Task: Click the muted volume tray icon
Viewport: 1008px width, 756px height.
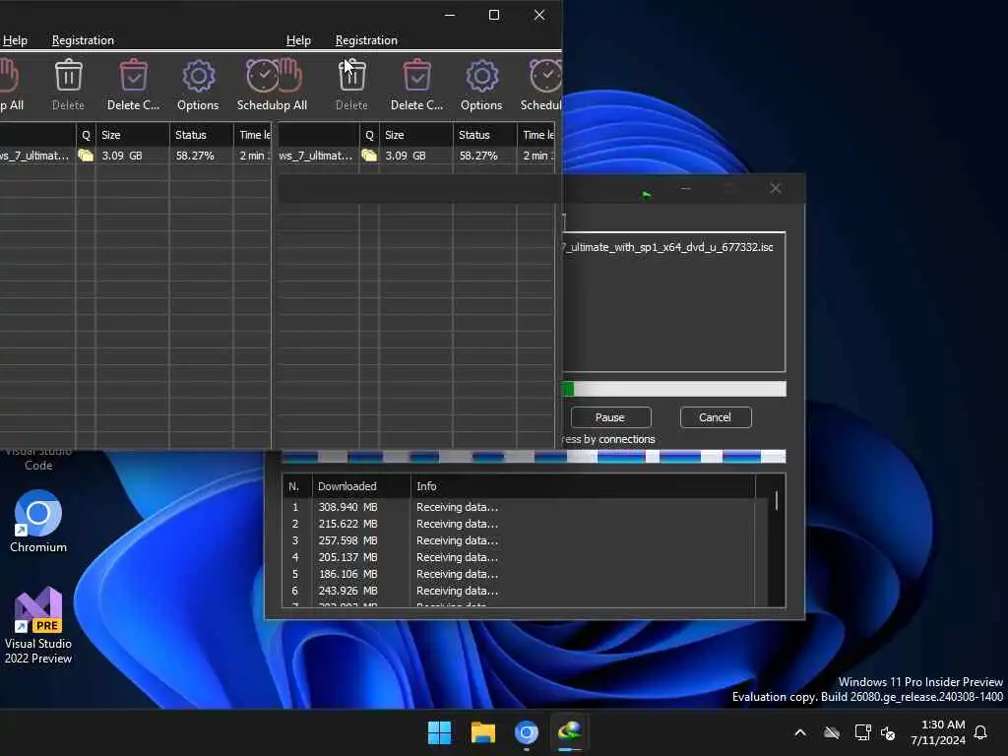Action: click(888, 732)
